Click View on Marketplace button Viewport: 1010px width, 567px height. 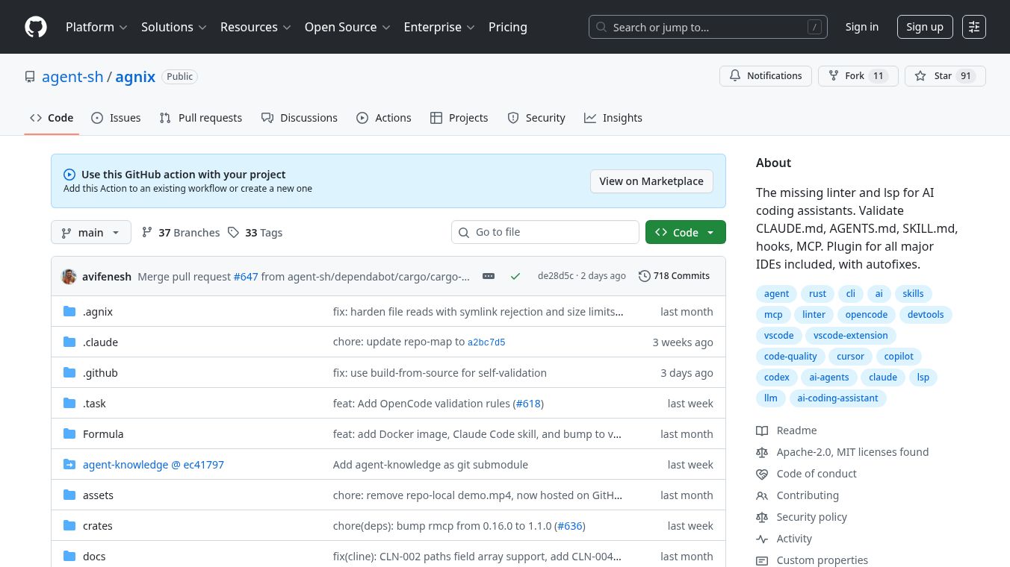point(651,181)
